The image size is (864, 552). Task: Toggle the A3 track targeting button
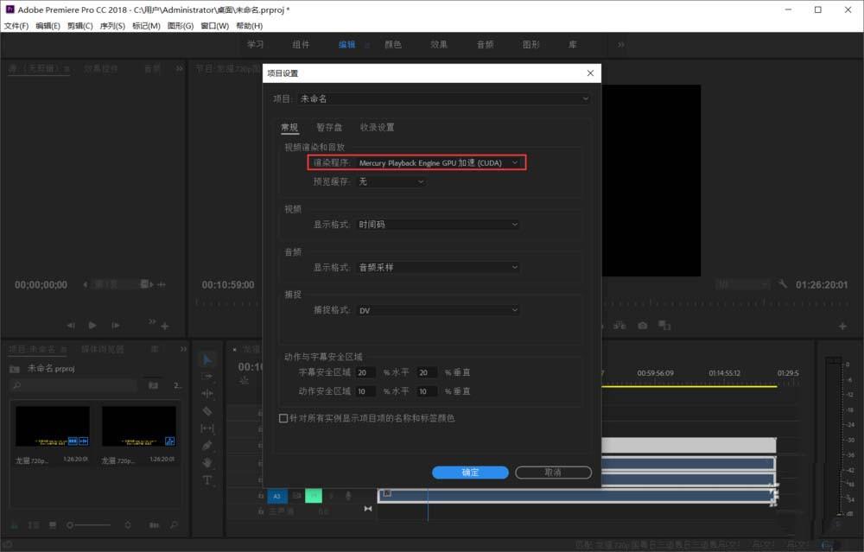point(277,496)
